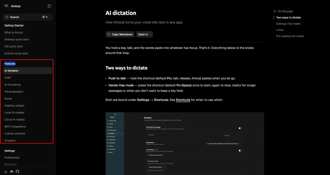
Task: Click the Two ways to dictate heading
Action: 126,68
